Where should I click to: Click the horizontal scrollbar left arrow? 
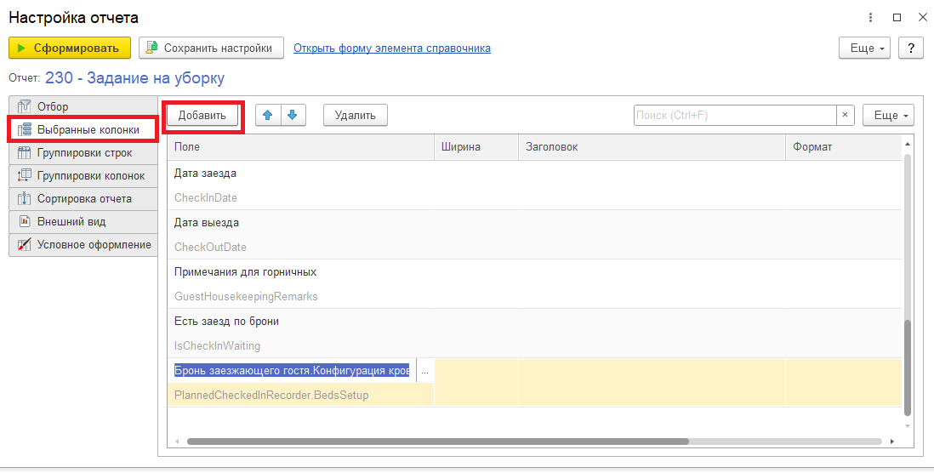pyautogui.click(x=177, y=442)
